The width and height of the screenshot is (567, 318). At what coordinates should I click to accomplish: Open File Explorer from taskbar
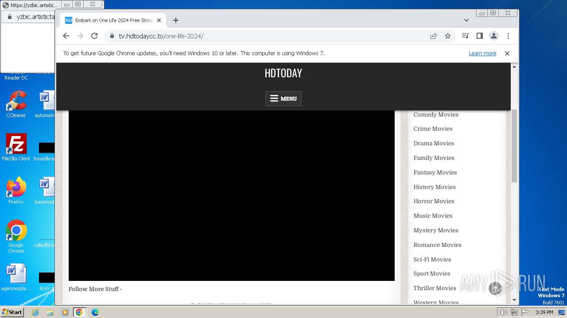tap(50, 312)
